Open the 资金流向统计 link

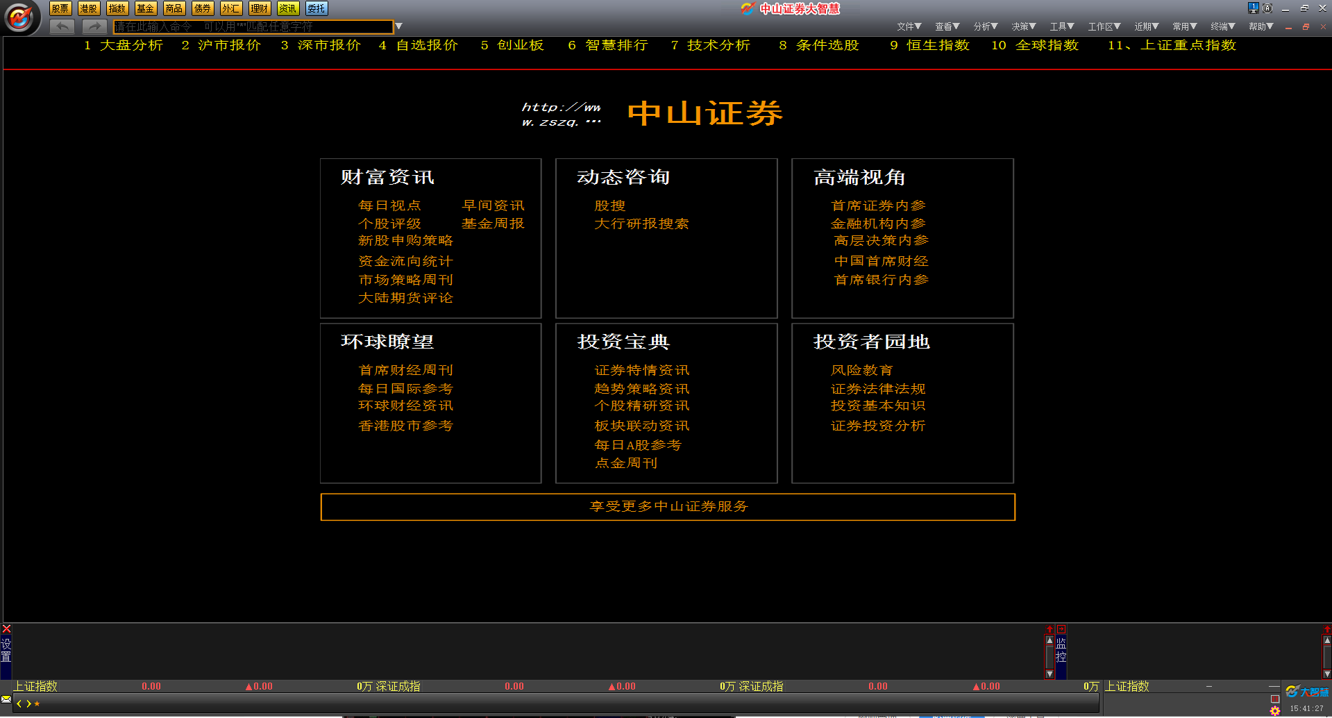coord(405,261)
